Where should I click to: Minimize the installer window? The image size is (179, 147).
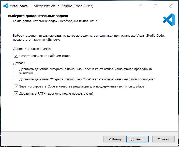(x=141, y=6)
